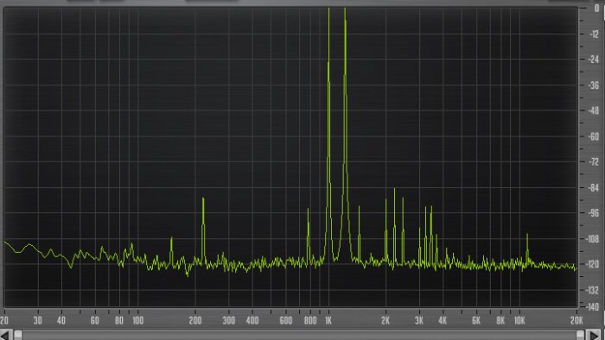605x340 pixels.
Task: Click the 0 dB level axis label
Action: [x=596, y=8]
